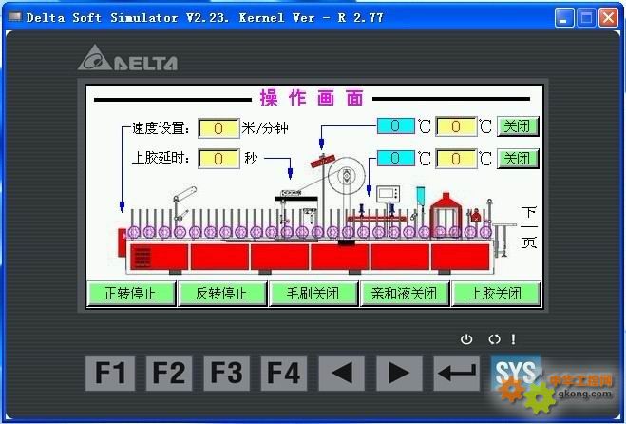Click the 操作画面 screen title
Viewport: 626px width, 424px height.
[313, 98]
